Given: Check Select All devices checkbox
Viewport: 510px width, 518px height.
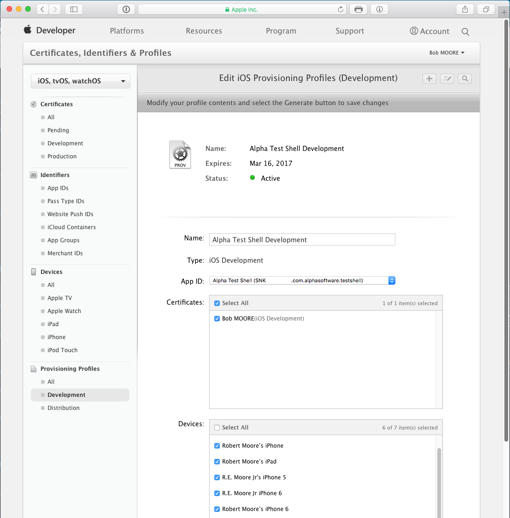Looking at the screenshot, I should (x=217, y=428).
